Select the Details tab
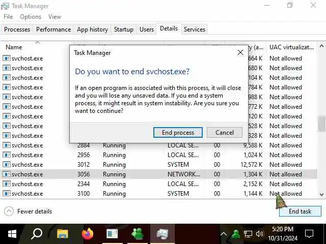Viewport: 326px width, 244px height. 169,28
